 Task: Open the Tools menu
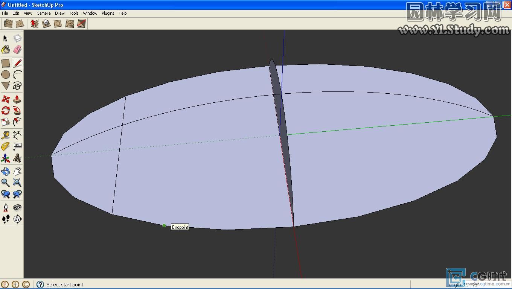(74, 13)
